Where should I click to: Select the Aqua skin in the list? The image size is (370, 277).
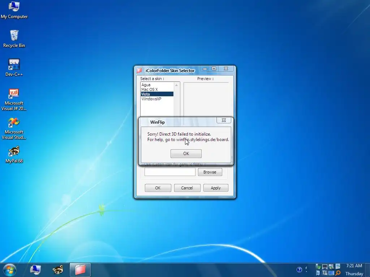pos(157,85)
